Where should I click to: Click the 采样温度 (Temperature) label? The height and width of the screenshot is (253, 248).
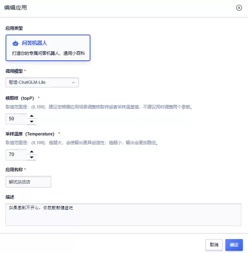[x=30, y=134]
